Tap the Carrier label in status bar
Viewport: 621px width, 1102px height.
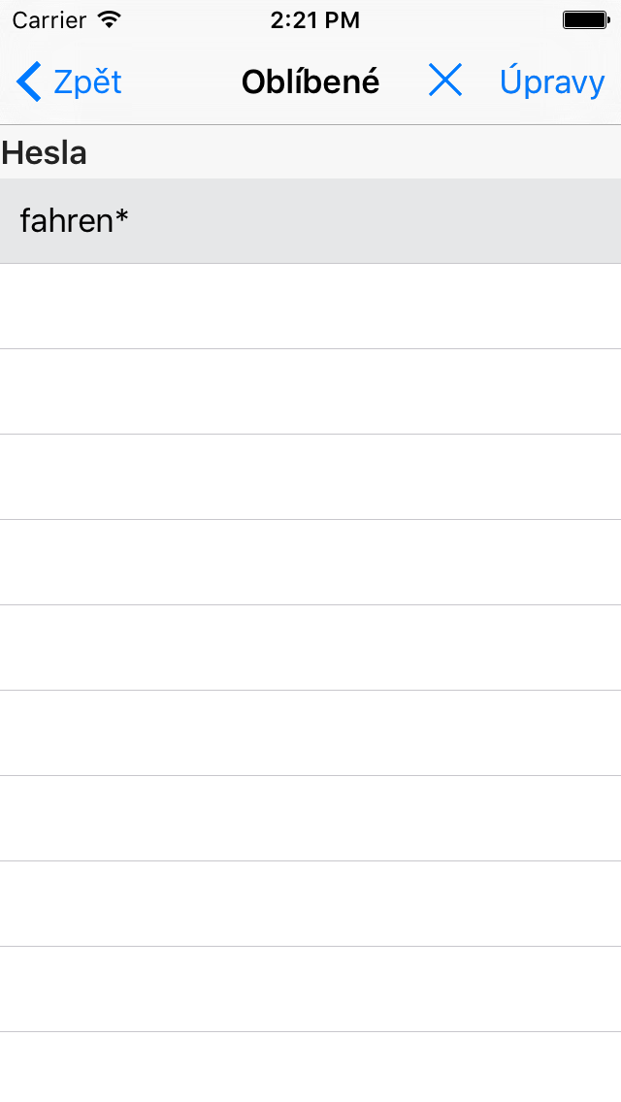click(x=49, y=20)
